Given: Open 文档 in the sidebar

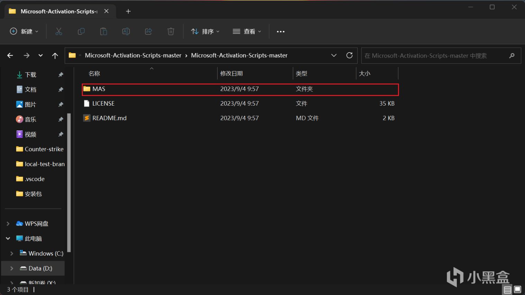Looking at the screenshot, I should 30,89.
